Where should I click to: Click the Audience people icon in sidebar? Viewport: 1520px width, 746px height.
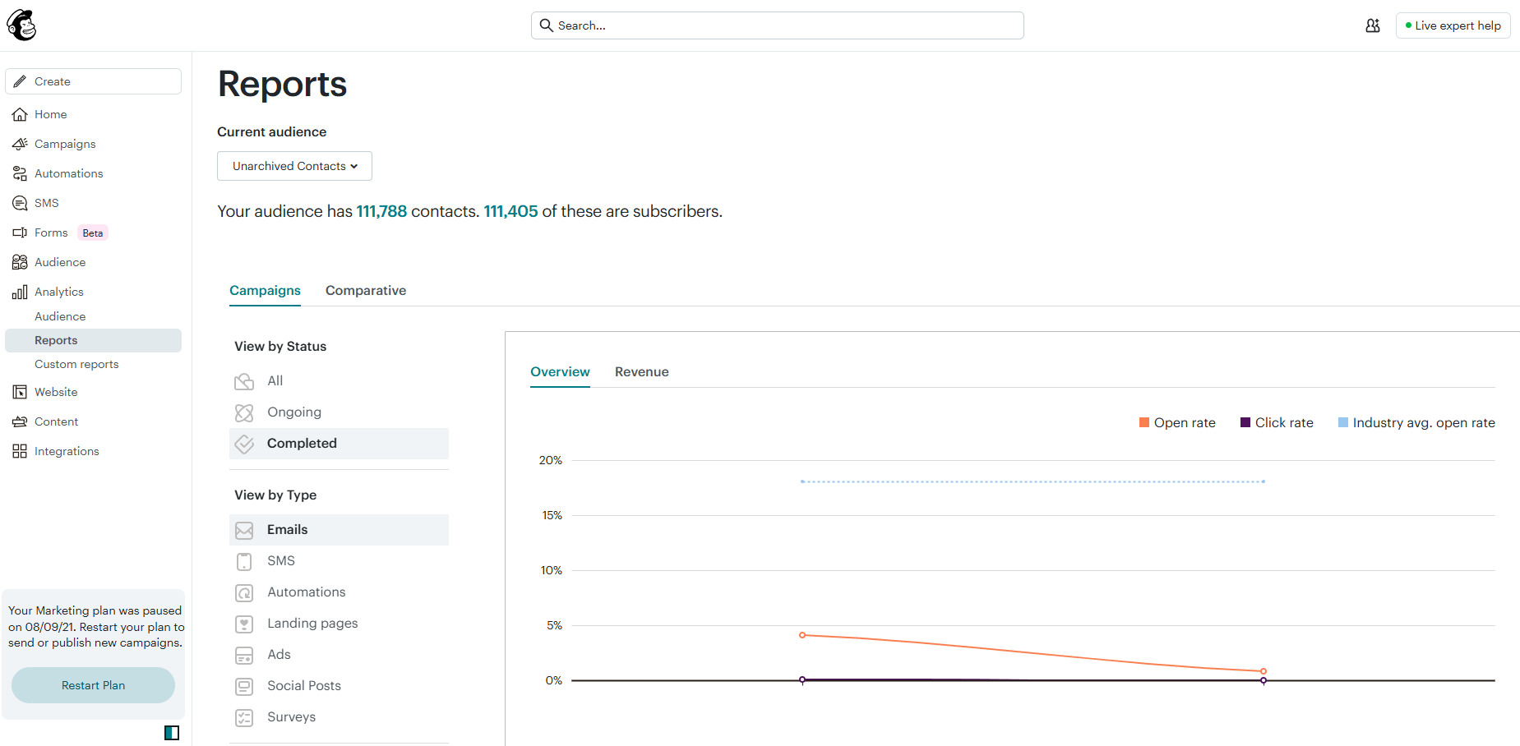click(x=20, y=262)
